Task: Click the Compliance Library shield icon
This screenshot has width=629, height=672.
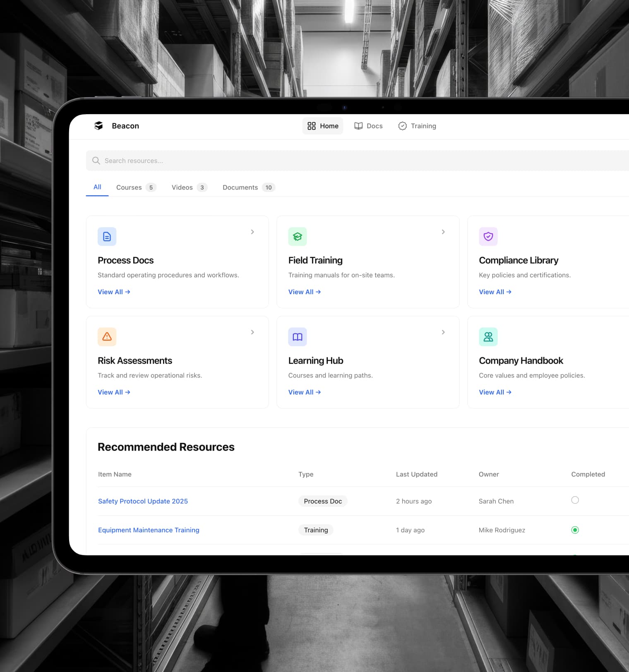Action: point(488,237)
